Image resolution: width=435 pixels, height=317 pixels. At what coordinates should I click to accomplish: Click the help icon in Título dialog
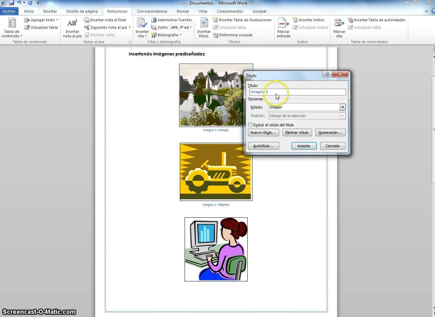[x=327, y=74]
